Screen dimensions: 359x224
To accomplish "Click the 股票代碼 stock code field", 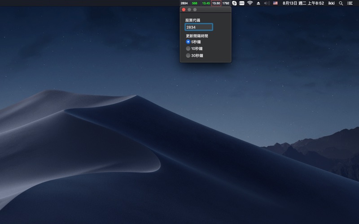I will coord(199,27).
